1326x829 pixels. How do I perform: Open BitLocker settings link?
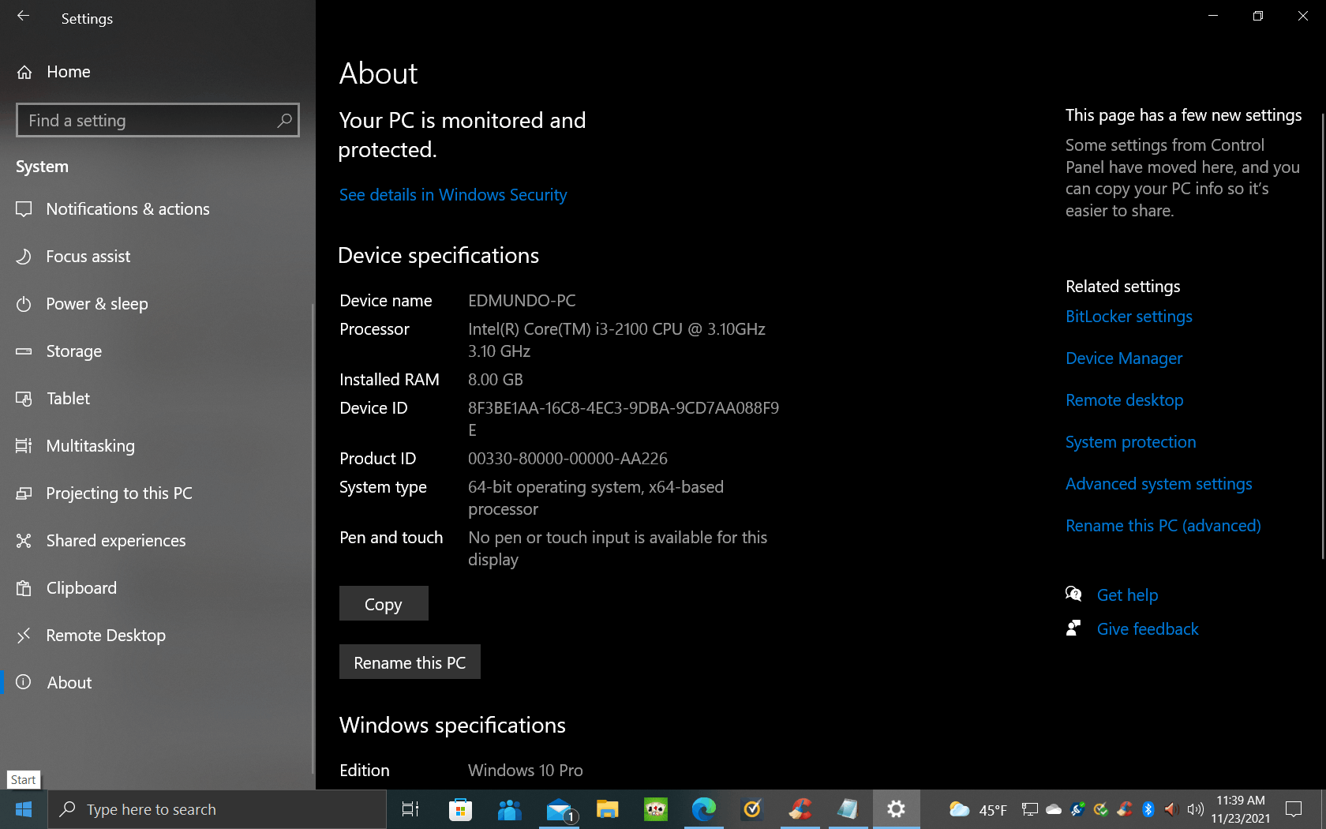[x=1129, y=317]
